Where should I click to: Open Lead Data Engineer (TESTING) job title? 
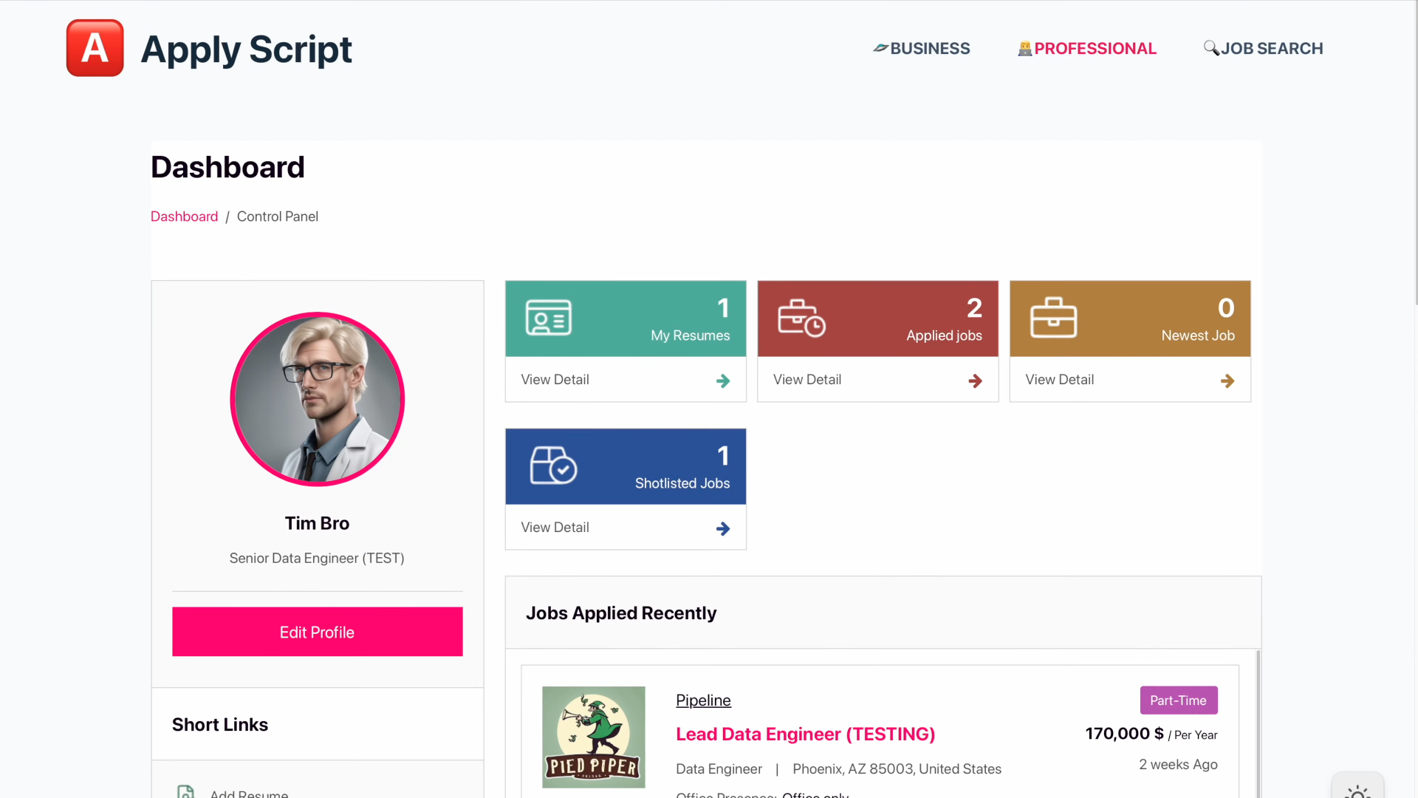(x=805, y=734)
